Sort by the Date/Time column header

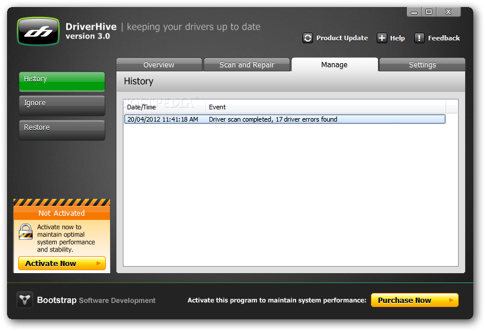pos(164,107)
